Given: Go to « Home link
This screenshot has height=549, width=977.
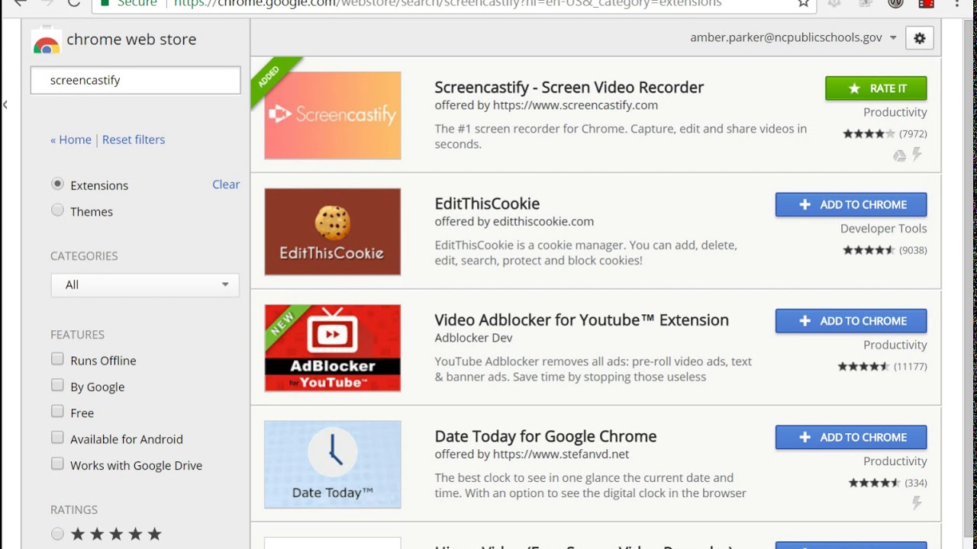Looking at the screenshot, I should click(x=71, y=140).
